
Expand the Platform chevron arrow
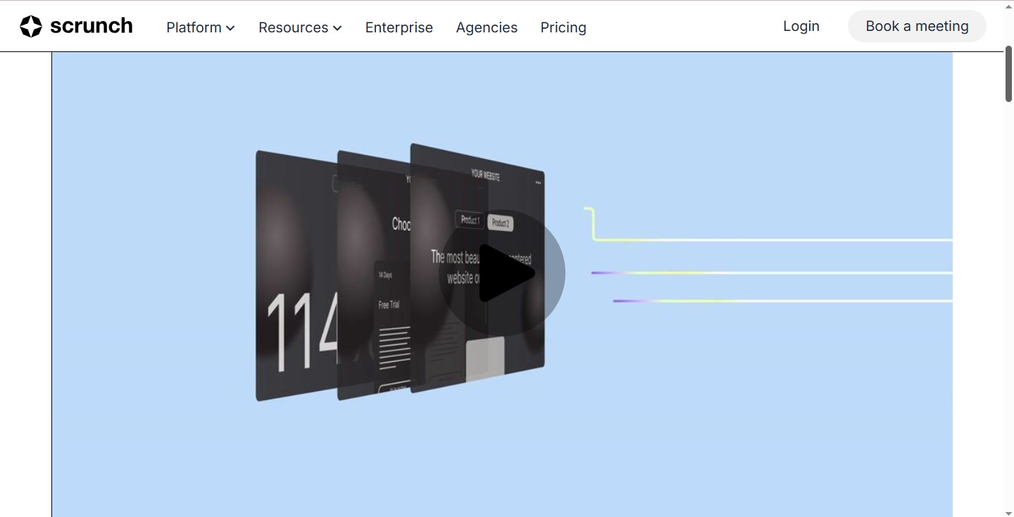pyautogui.click(x=230, y=28)
